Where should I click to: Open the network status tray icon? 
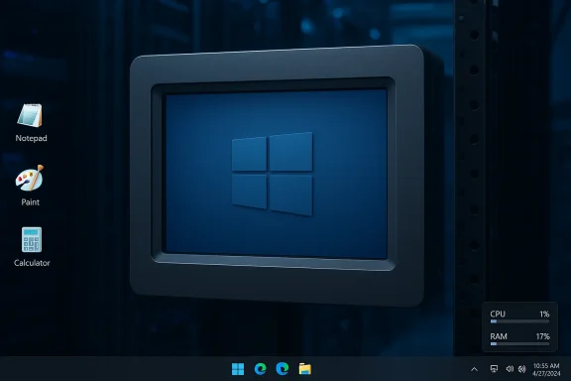click(494, 369)
